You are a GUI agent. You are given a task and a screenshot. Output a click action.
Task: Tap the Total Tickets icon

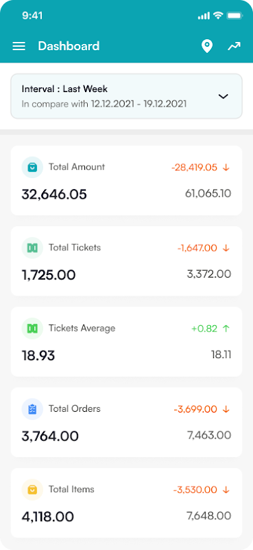[32, 248]
